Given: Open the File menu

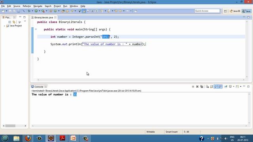Looking at the screenshot, I should pos(3,6).
